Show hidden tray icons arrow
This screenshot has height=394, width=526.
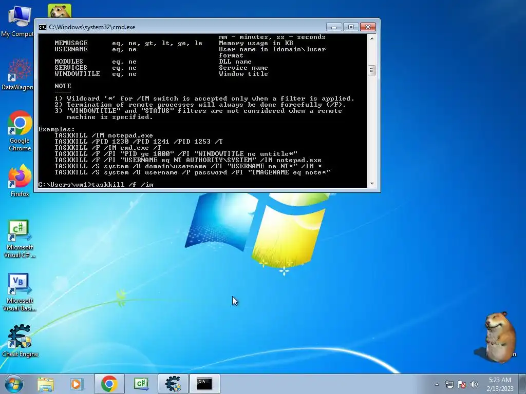point(437,384)
